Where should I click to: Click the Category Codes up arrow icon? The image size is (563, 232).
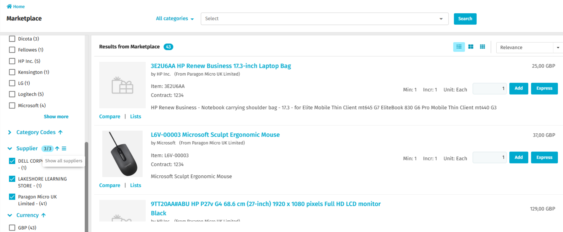point(60,132)
